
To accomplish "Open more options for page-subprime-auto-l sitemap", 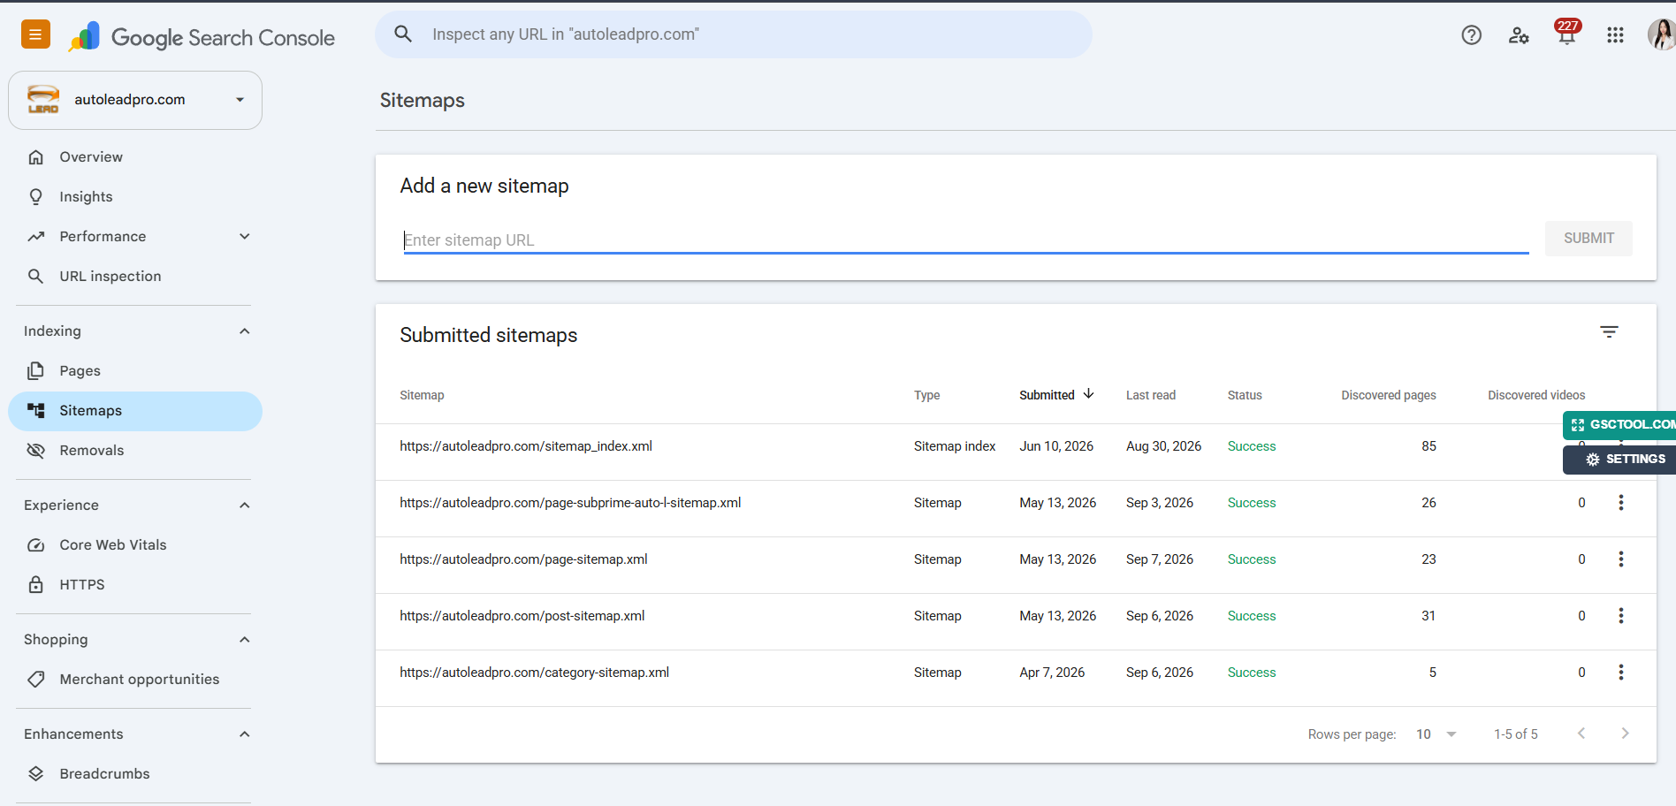I will [x=1620, y=503].
